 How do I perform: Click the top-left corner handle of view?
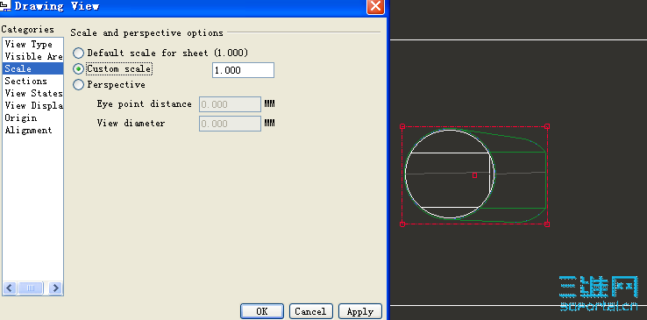tap(402, 126)
